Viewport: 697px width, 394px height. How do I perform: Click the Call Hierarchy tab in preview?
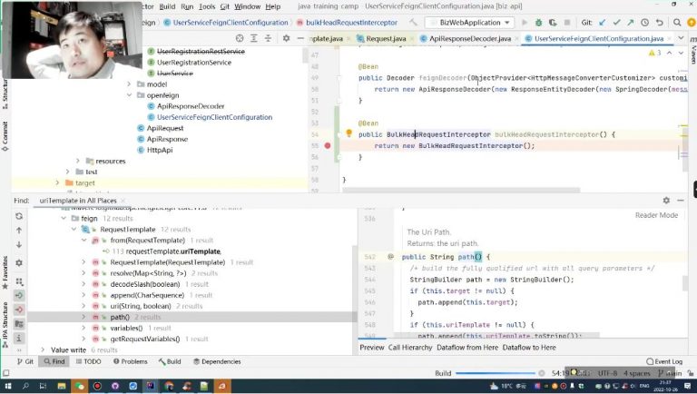[x=410, y=348]
